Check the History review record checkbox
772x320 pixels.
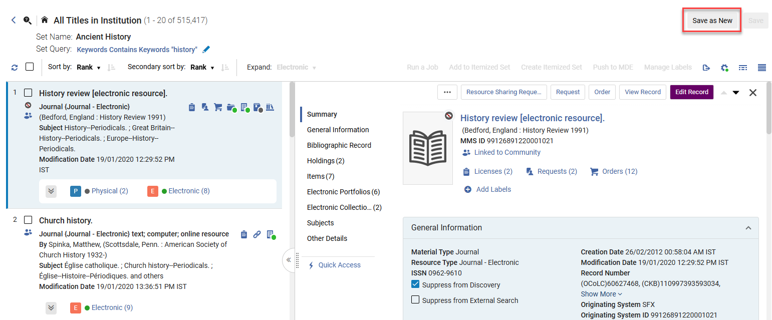[28, 93]
